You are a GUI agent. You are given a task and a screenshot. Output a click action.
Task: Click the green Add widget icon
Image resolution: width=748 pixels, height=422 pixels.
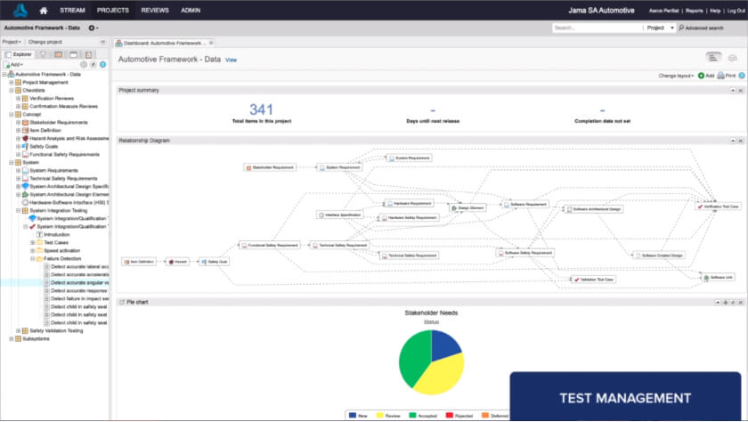[x=699, y=77]
